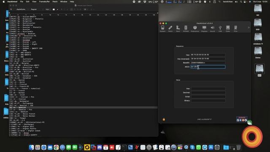
Task: Click the Value Binary field
Action: [208, 100]
